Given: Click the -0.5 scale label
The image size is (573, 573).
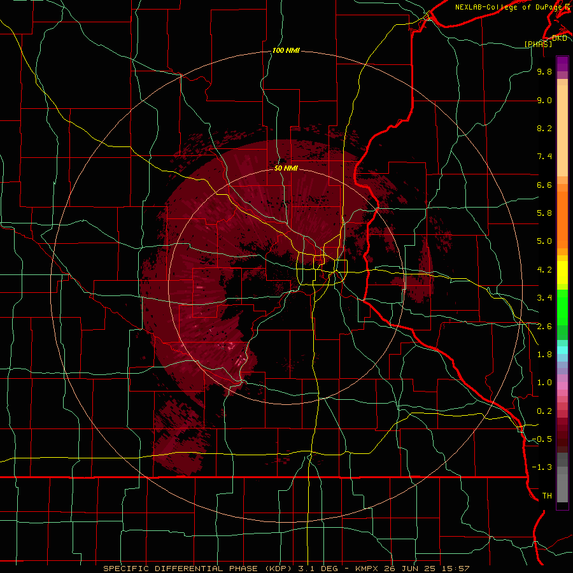Looking at the screenshot, I should 542,439.
